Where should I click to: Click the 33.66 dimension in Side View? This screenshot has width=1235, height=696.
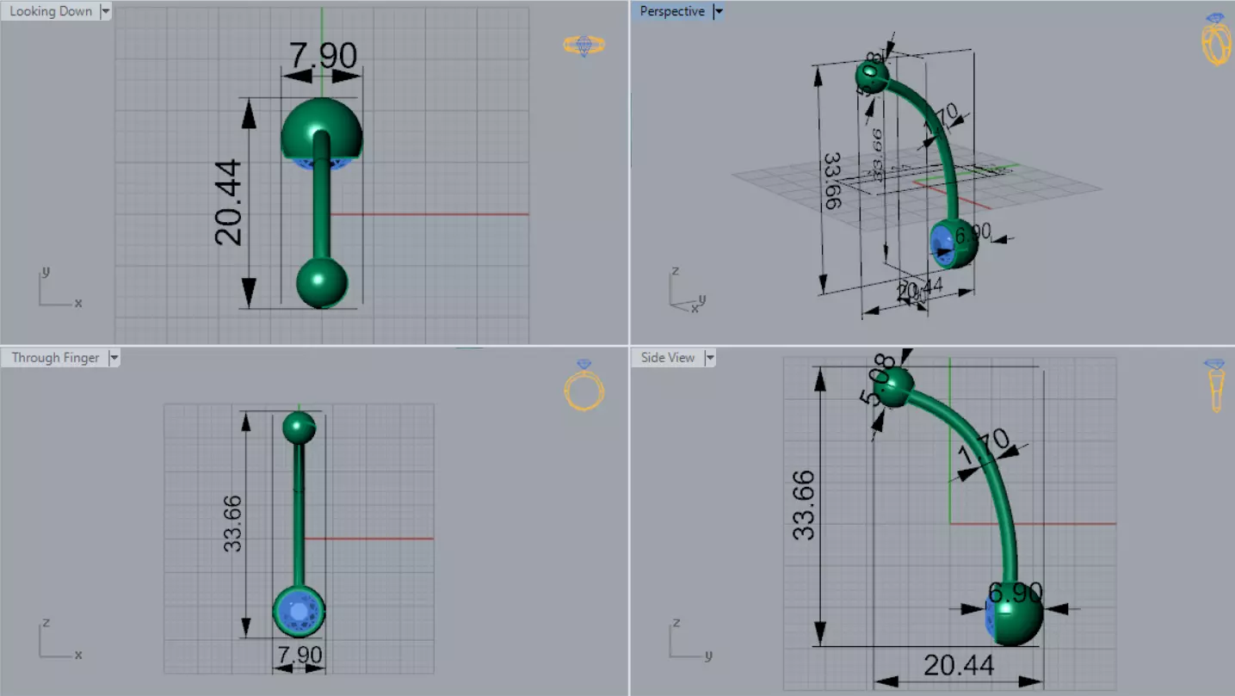pos(803,505)
